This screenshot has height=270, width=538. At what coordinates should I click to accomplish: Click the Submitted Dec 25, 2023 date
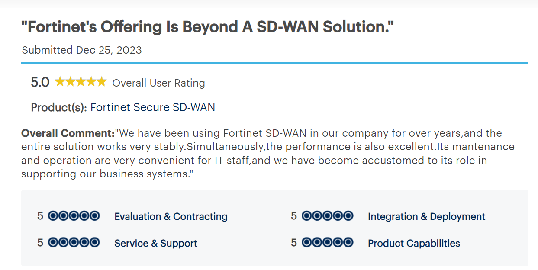[82, 50]
